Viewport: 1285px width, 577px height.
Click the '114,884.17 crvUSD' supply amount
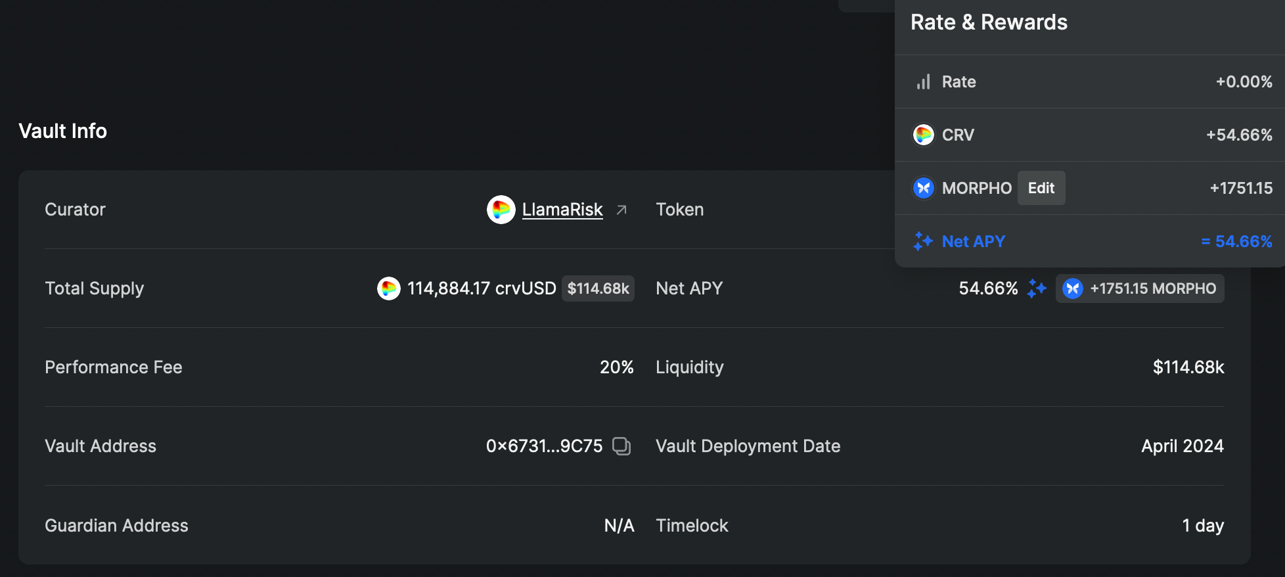[482, 288]
